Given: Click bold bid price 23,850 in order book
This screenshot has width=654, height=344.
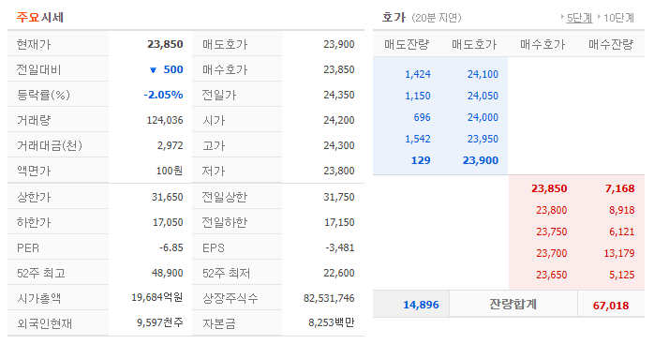Looking at the screenshot, I should pyautogui.click(x=549, y=188).
